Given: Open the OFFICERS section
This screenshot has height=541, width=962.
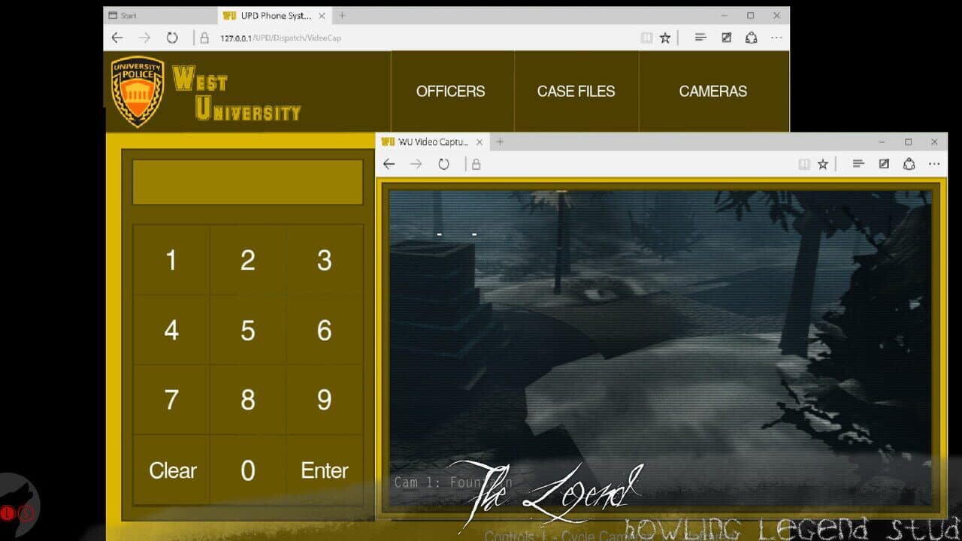Looking at the screenshot, I should [x=451, y=91].
